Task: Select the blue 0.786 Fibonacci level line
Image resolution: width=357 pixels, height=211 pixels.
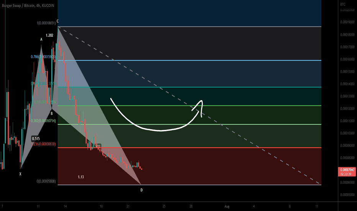Action: 190,61
